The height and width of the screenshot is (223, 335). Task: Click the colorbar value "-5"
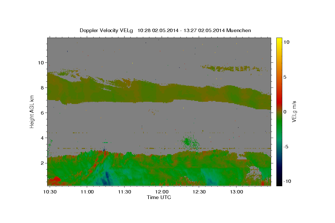[286, 147]
